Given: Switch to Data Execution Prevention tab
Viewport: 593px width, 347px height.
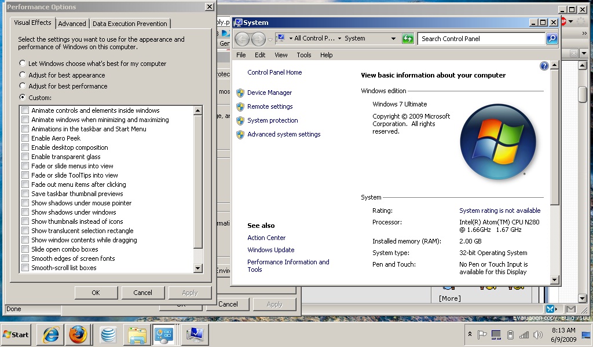Looking at the screenshot, I should (x=130, y=23).
